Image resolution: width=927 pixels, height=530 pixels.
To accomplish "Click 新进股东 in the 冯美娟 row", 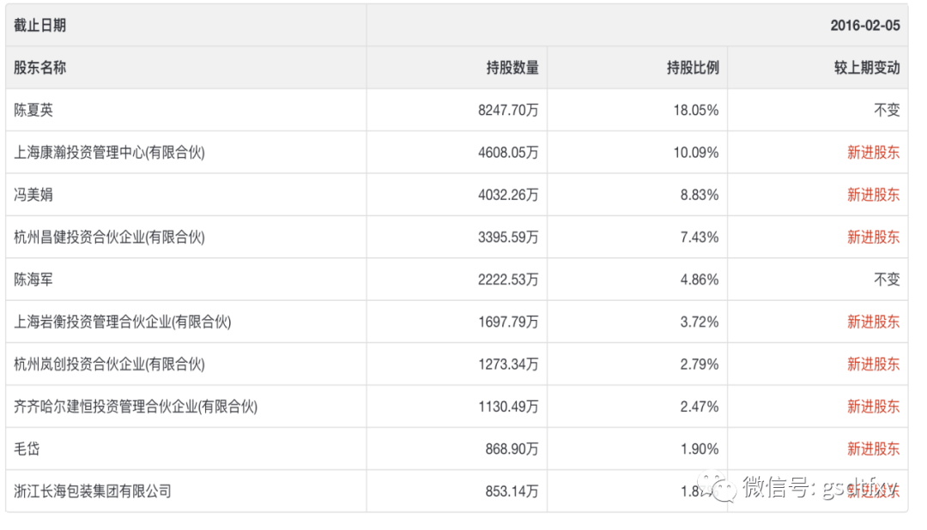I will tap(873, 195).
